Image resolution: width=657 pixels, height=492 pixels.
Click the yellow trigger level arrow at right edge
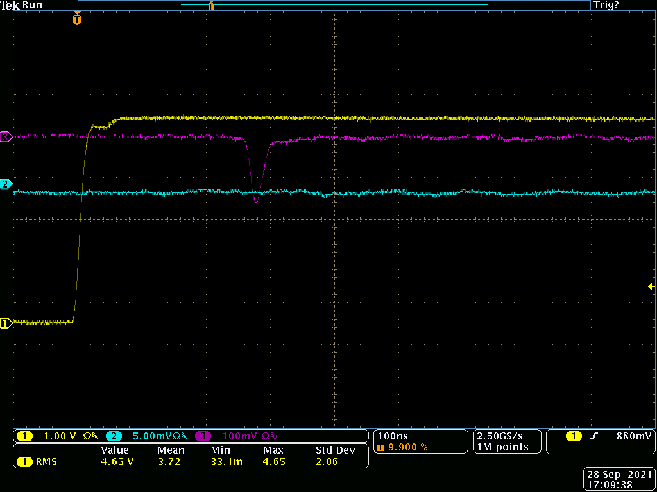pos(651,287)
